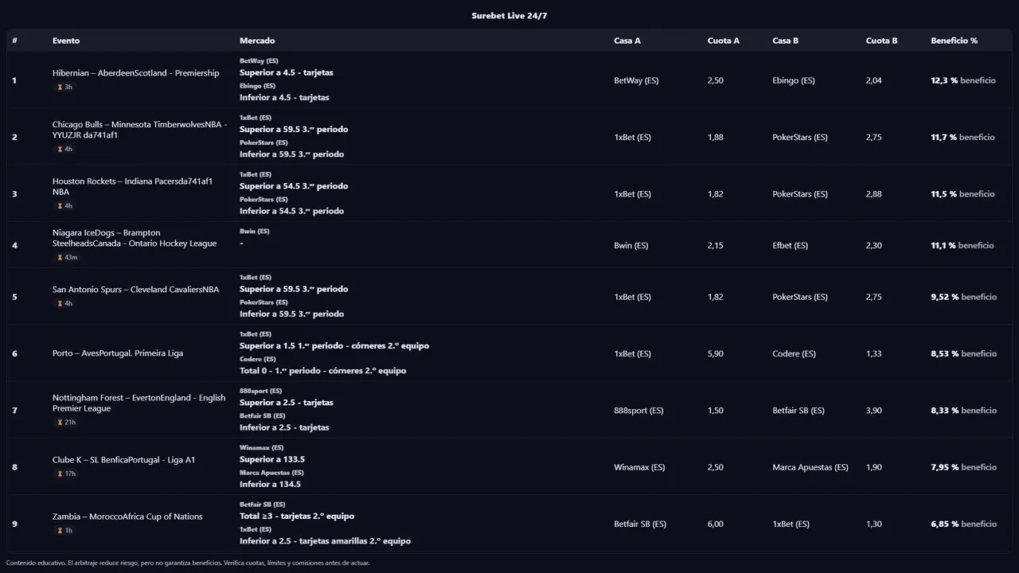Click the hourglass icon under Chicago Bulls event
Image resolution: width=1019 pixels, height=573 pixels.
(x=60, y=150)
